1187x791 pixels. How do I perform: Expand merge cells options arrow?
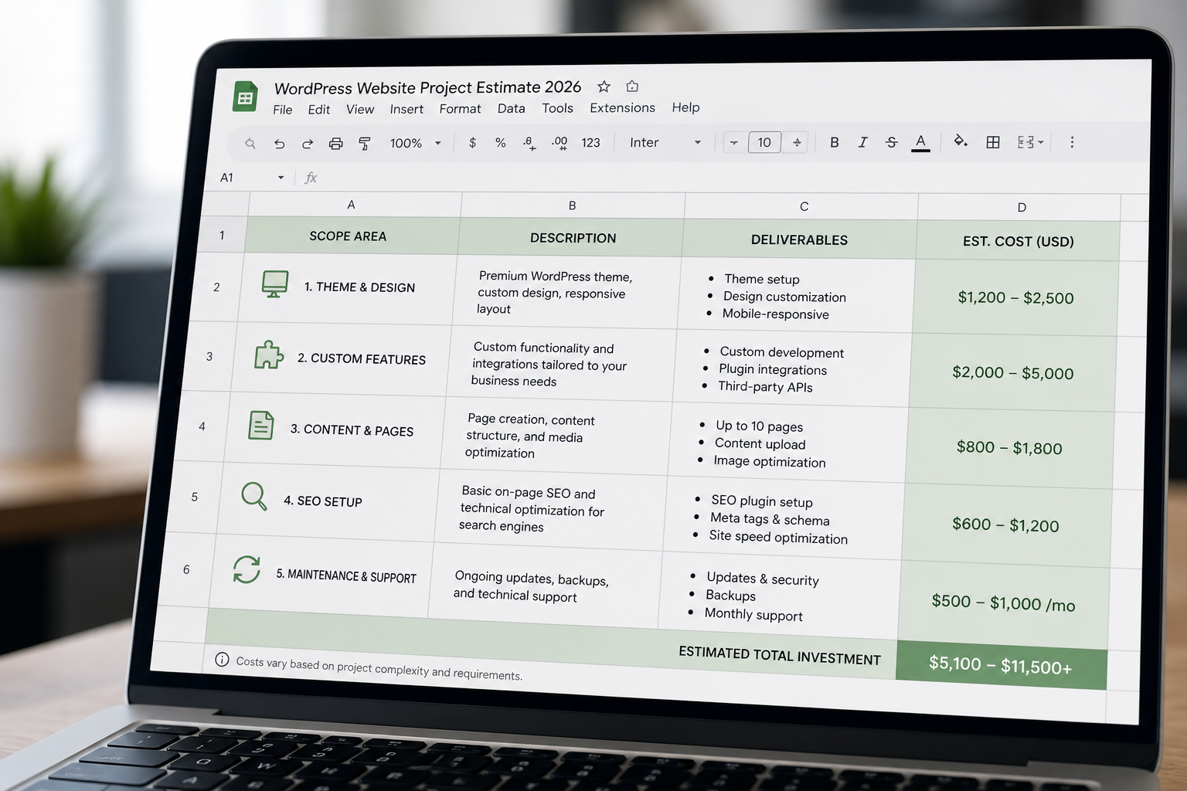(1041, 142)
